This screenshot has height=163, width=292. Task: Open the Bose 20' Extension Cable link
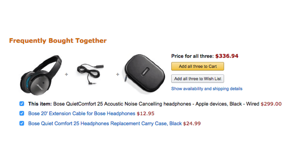82,114
